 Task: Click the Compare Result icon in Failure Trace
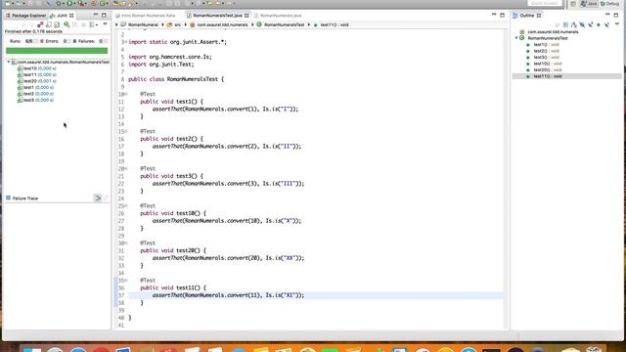click(98, 198)
